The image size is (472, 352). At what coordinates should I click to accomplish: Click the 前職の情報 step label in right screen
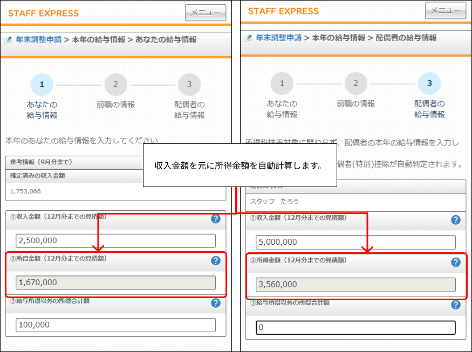pyautogui.click(x=355, y=103)
